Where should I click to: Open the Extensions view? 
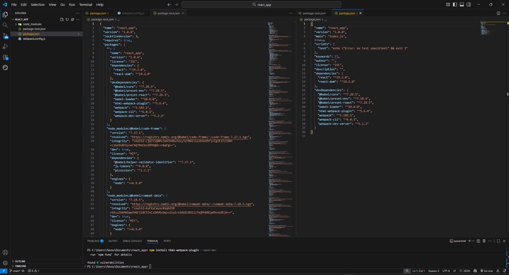click(5, 57)
